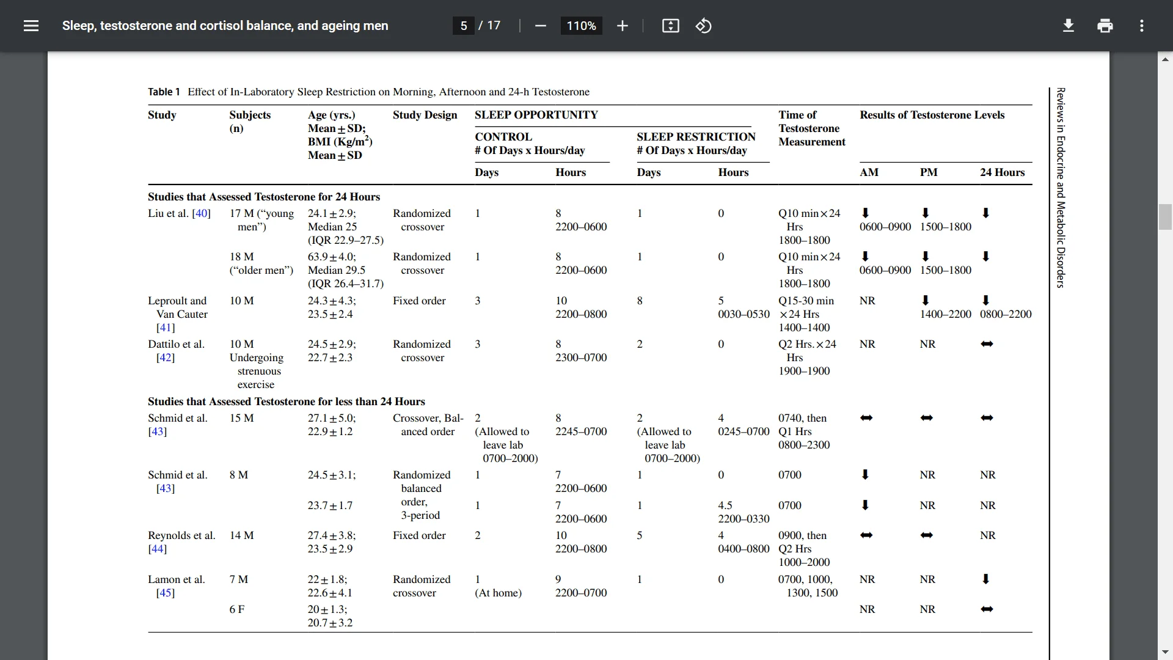Click the 'SLEEP OPPORTUNITY' column header
This screenshot has width=1173, height=660.
536,115
